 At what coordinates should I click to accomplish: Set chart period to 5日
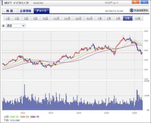[35, 18]
